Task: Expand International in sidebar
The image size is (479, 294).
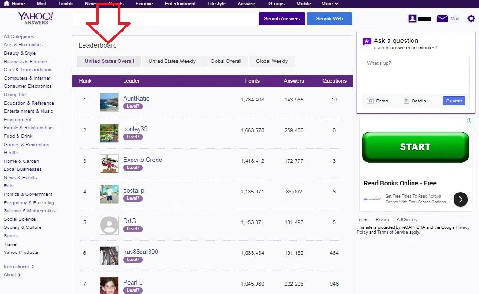Action: [19, 267]
